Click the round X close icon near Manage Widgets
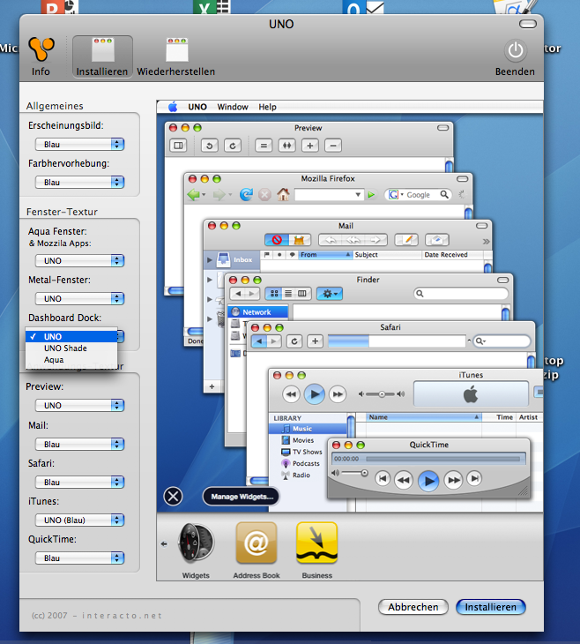This screenshot has height=644, width=580. click(174, 497)
